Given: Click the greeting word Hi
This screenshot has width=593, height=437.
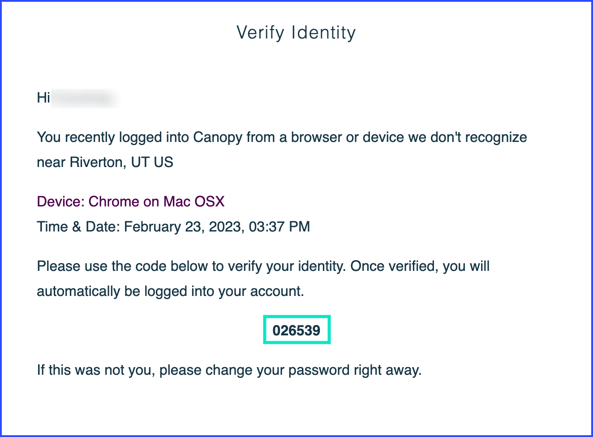Looking at the screenshot, I should pyautogui.click(x=43, y=98).
